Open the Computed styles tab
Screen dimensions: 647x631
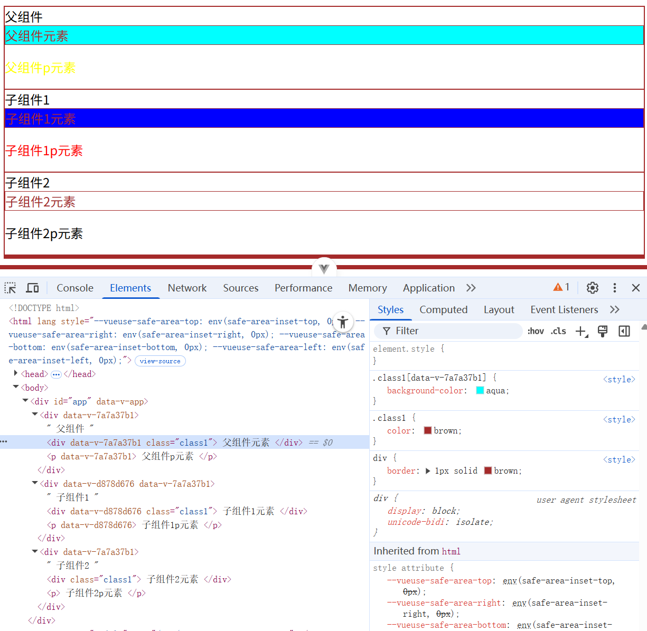click(x=443, y=310)
